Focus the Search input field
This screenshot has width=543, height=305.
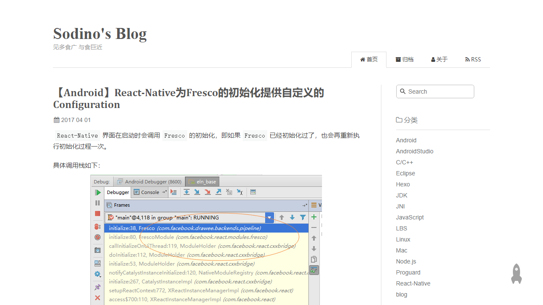435,91
